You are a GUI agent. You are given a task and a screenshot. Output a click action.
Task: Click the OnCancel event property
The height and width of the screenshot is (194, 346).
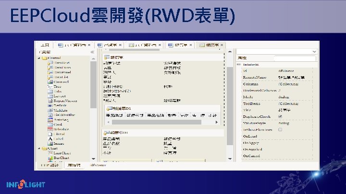point(278,156)
